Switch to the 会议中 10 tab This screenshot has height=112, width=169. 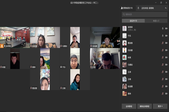(133, 21)
